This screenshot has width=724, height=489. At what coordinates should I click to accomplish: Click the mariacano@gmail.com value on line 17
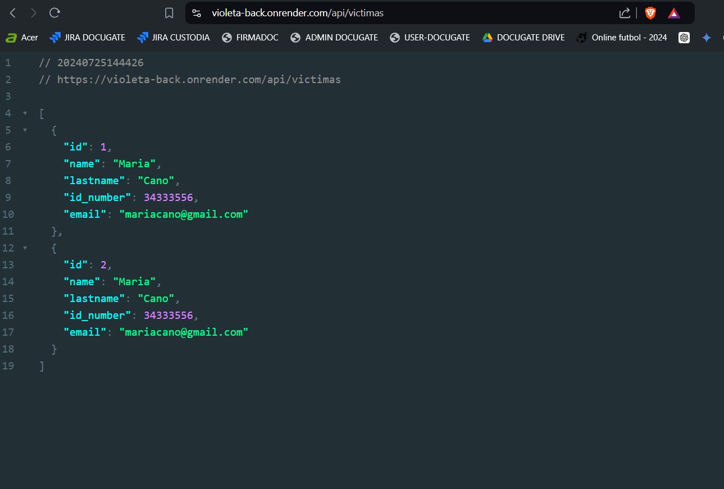pos(184,332)
